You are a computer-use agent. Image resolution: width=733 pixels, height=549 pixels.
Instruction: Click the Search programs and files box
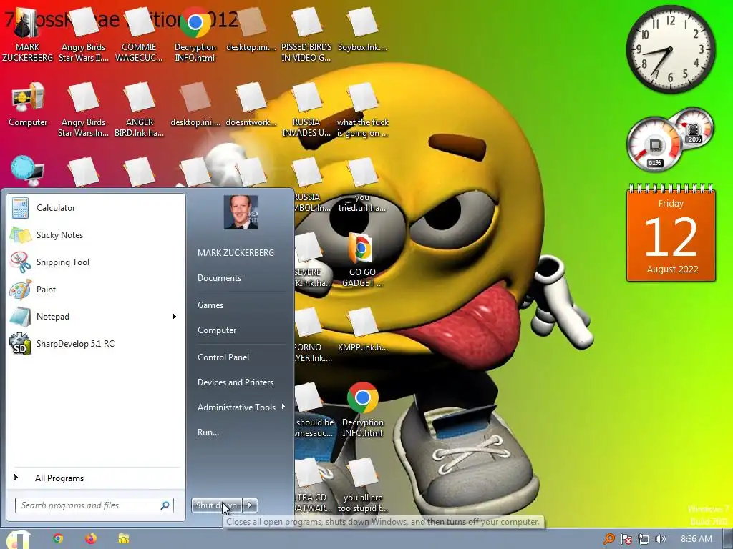[x=94, y=505]
